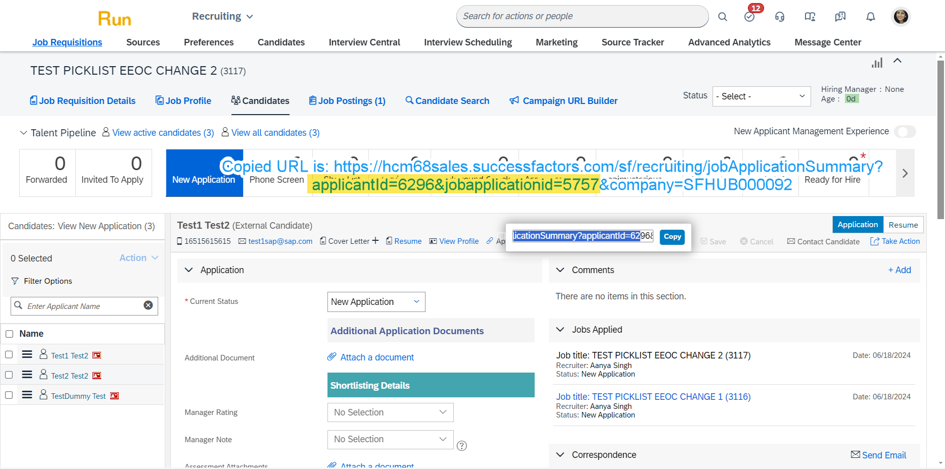Click the search magnifier icon in header
The width and height of the screenshot is (945, 469).
[x=723, y=17]
